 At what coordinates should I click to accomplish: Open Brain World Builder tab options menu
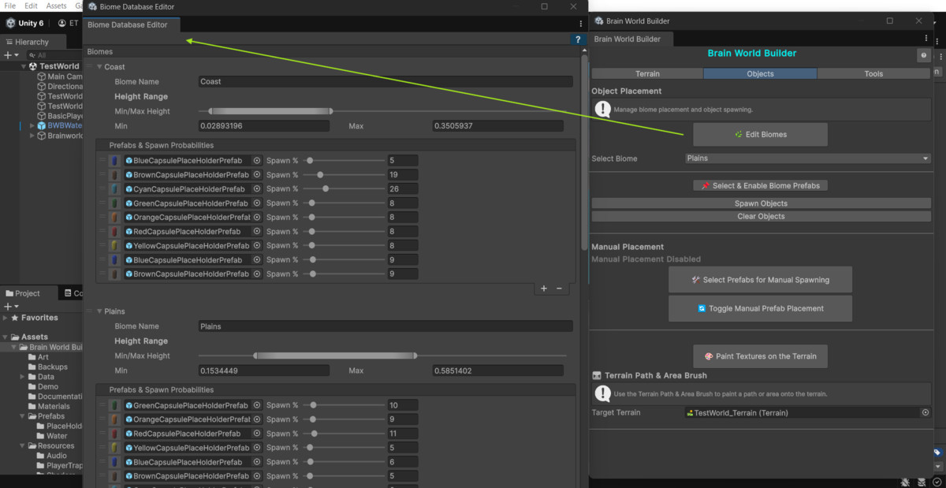(x=927, y=39)
